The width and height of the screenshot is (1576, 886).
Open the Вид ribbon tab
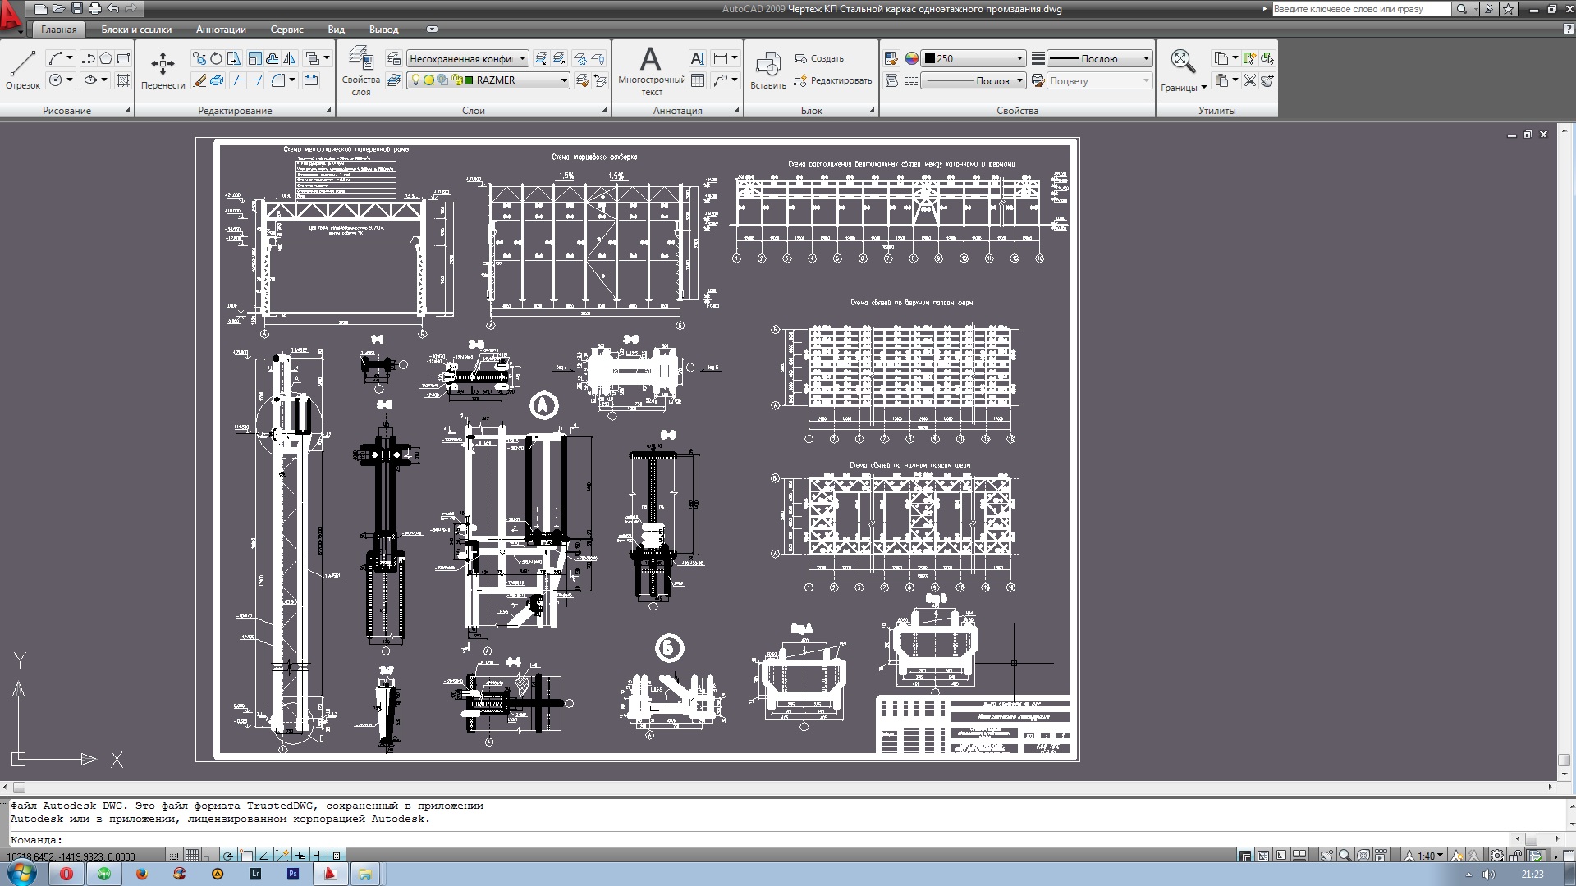coord(337,30)
